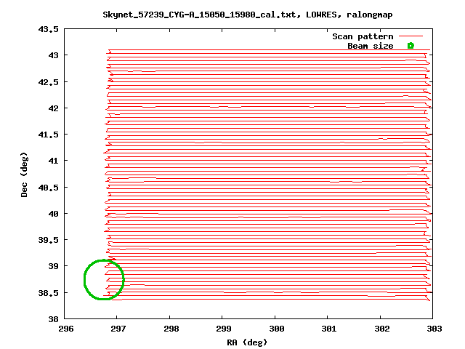The image size is (465, 349).
Task: Click the large green beam circle on plot
Action: point(104,279)
